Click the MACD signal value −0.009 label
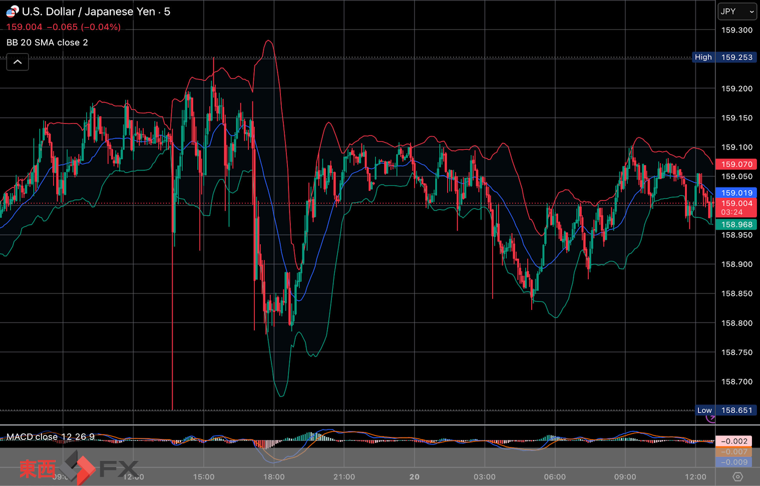 click(x=734, y=462)
